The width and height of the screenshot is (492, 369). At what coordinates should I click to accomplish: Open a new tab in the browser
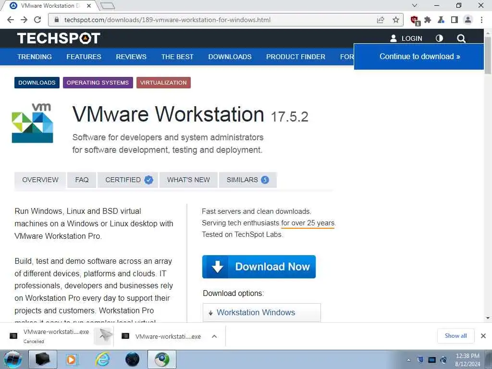tap(108, 6)
